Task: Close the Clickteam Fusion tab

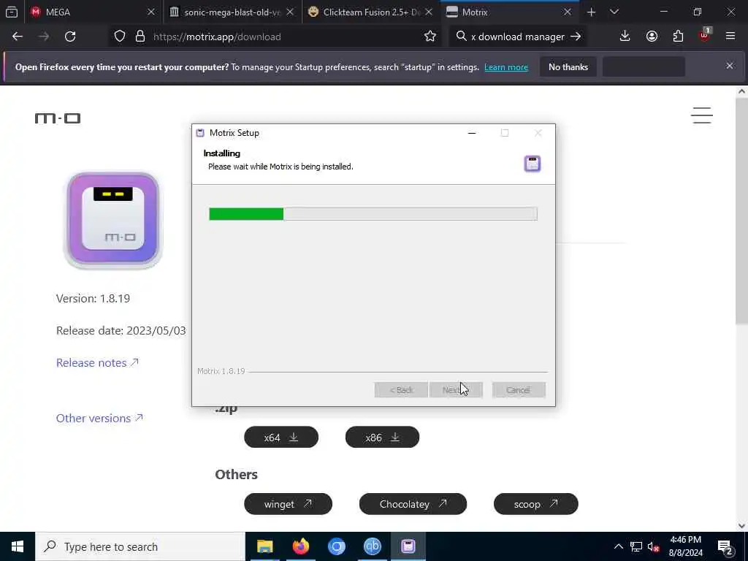Action: 429,12
